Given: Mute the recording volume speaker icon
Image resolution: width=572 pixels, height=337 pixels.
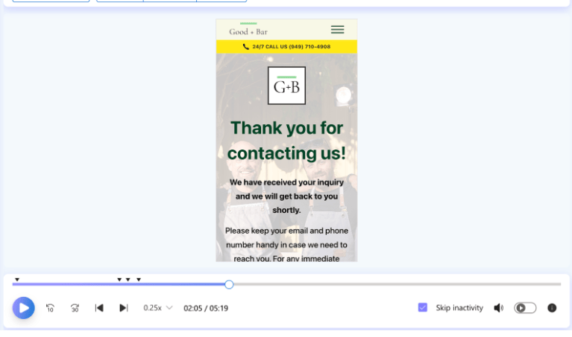Looking at the screenshot, I should pyautogui.click(x=498, y=308).
